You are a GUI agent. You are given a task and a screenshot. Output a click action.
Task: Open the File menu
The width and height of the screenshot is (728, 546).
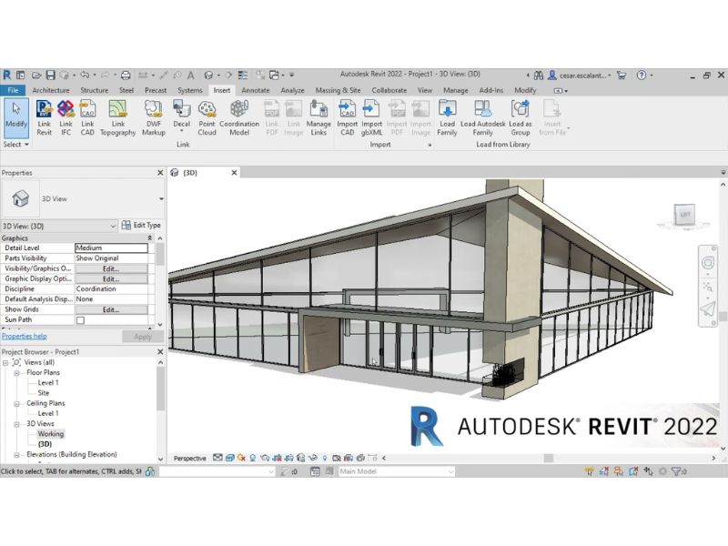[13, 90]
